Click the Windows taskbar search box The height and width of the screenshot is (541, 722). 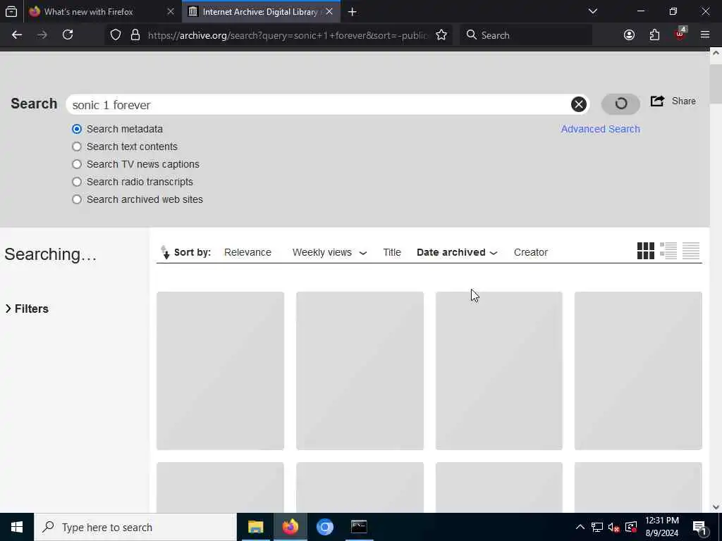coord(135,527)
